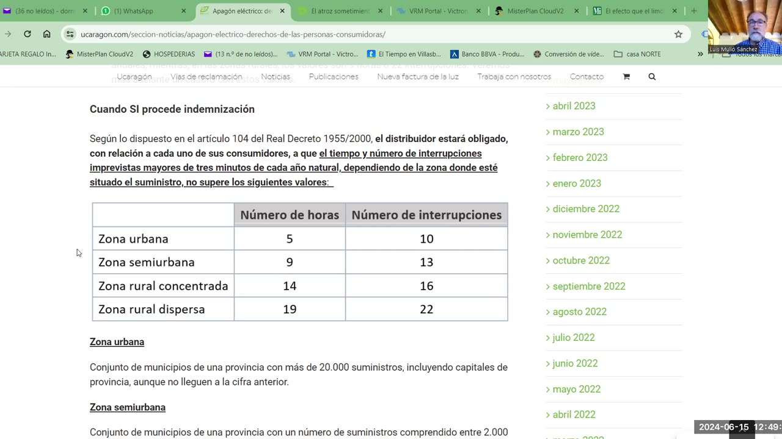The image size is (782, 439).
Task: Close the WhatsApp tab
Action: (x=184, y=11)
